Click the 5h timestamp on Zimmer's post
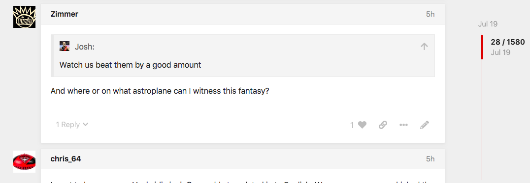The height and width of the screenshot is (183, 530). pyautogui.click(x=431, y=14)
